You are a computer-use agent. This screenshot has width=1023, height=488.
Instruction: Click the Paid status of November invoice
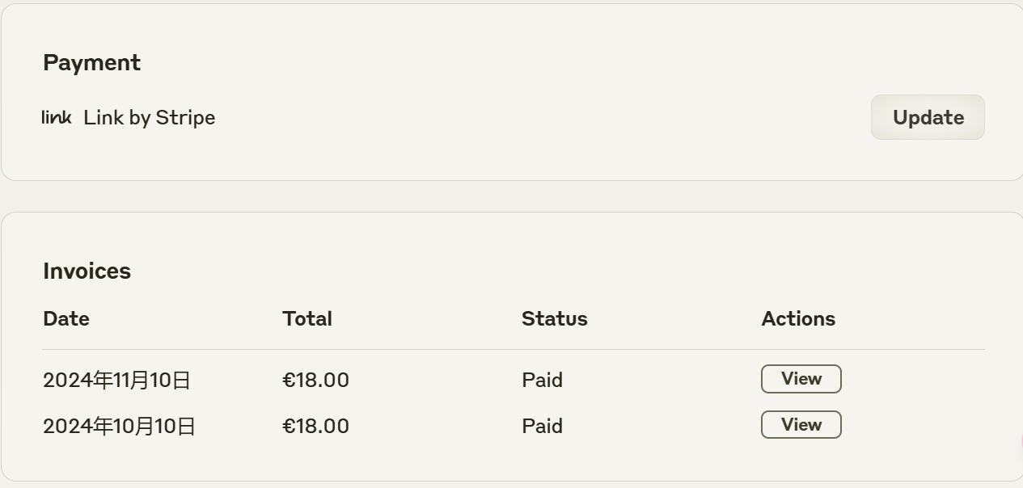click(542, 380)
